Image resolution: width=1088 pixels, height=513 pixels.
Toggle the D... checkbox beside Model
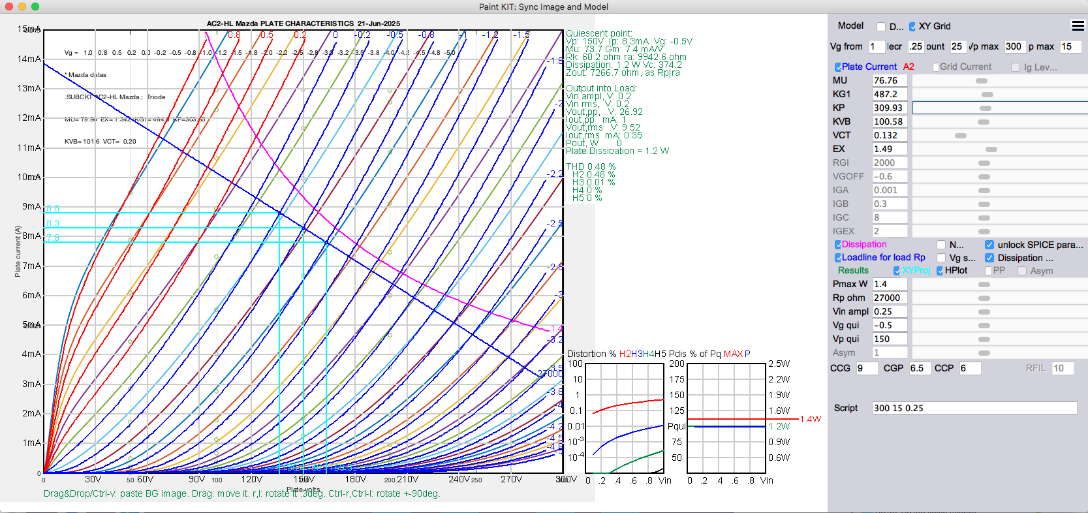(x=881, y=27)
